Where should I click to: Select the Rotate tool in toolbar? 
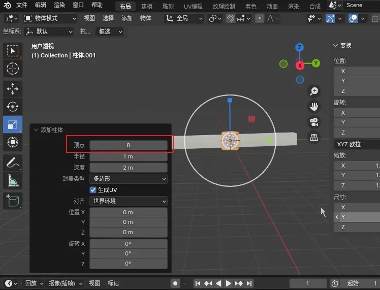coord(13,107)
